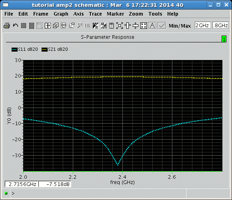Screen dimensions: 232x200
Task: Open the Trace menu
Action: pyautogui.click(x=95, y=14)
